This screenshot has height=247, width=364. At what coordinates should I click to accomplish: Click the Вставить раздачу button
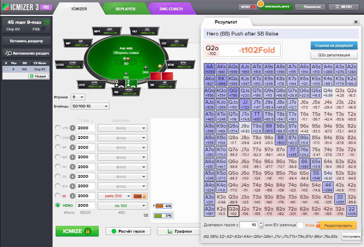(27, 41)
